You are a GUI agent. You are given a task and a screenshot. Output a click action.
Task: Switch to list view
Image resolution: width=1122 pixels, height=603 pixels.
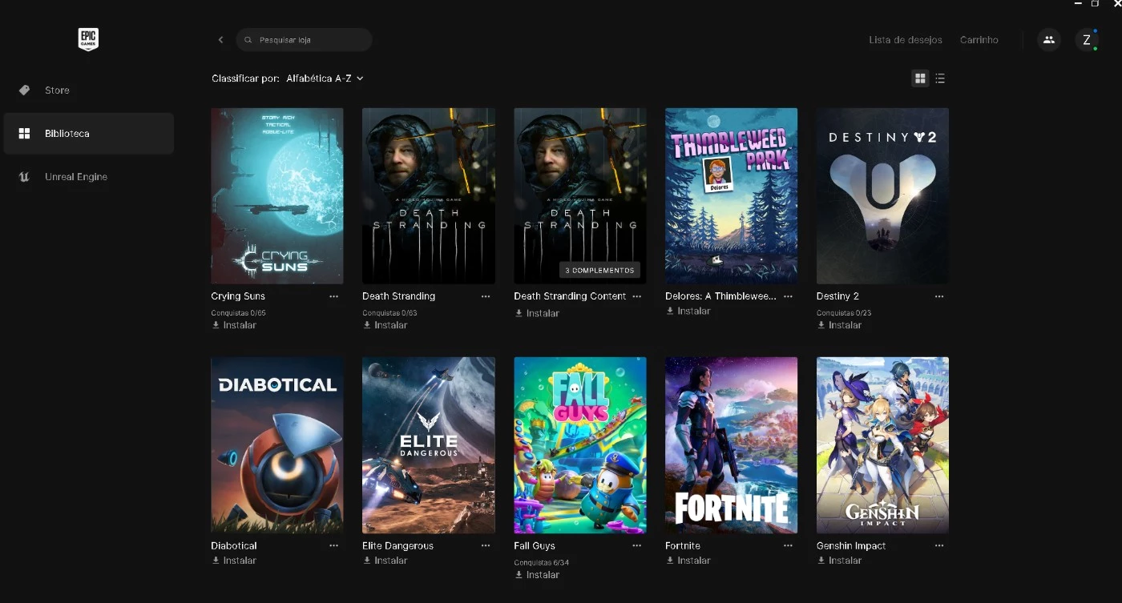point(940,78)
